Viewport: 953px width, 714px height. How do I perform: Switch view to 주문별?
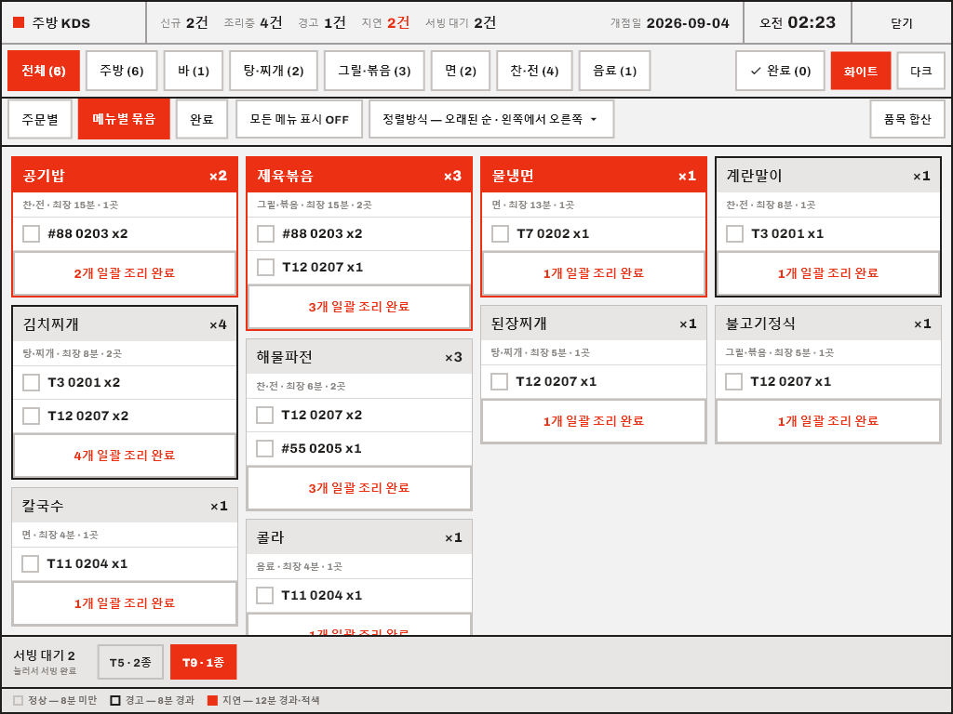[40, 119]
